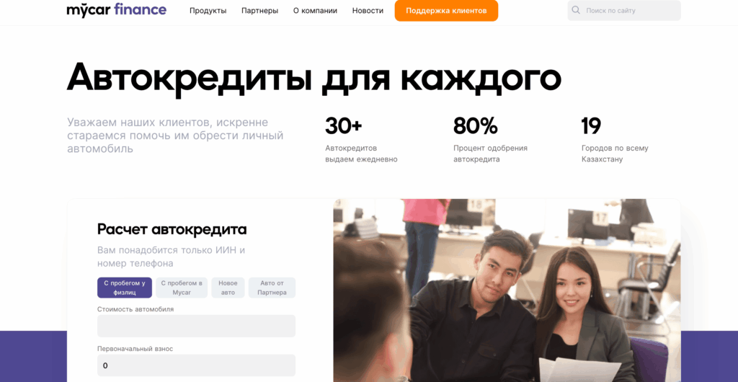
Task: Go to О компании section
Action: click(x=316, y=11)
